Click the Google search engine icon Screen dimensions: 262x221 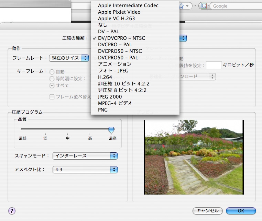coord(204,6)
